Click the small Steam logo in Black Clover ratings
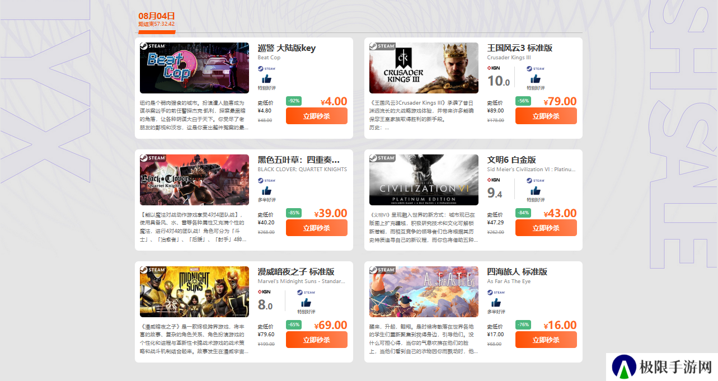This screenshot has height=381, width=718. (x=266, y=181)
